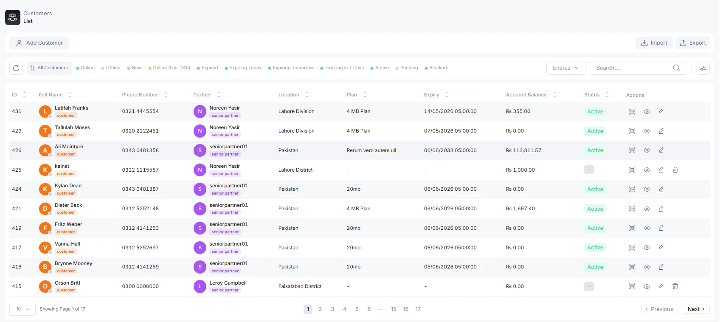Open network action icon for Vanna Hall
Image resolution: width=720 pixels, height=322 pixels.
(632, 248)
